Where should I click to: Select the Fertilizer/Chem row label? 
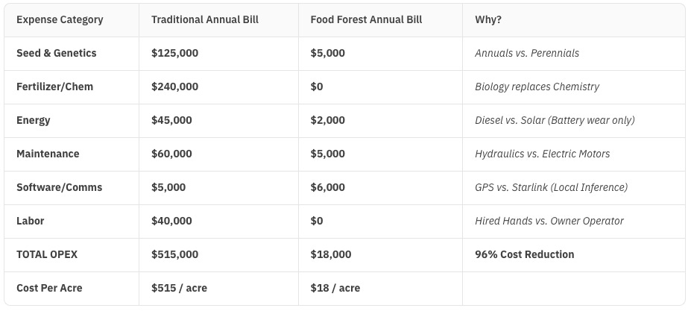[x=54, y=87]
